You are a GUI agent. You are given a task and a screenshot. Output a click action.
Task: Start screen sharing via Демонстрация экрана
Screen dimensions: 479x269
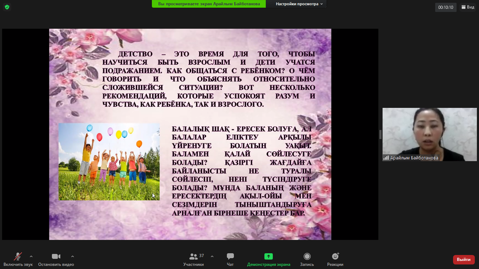269,260
